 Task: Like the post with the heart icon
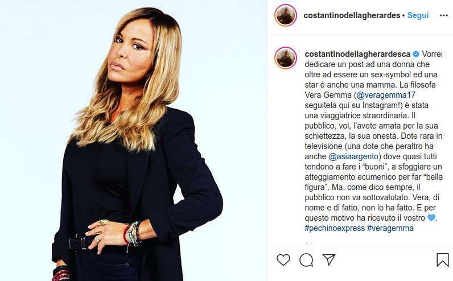[x=283, y=259]
